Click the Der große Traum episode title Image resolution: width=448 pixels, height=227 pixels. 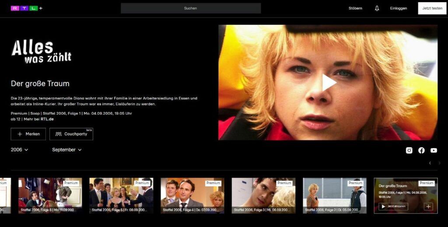tap(40, 84)
